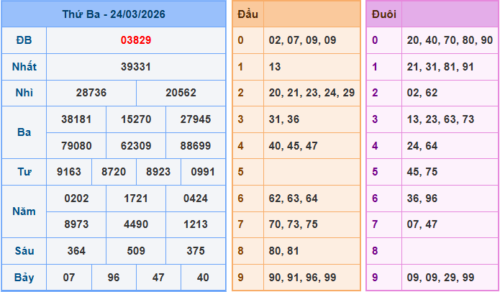This screenshot has height=292, width=500.
Task: Select the result cell 8923
Action: coord(158,172)
